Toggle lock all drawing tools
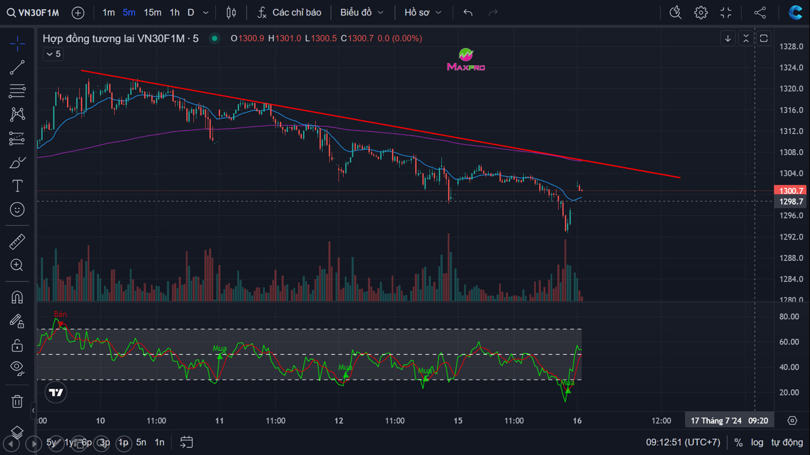 point(17,345)
